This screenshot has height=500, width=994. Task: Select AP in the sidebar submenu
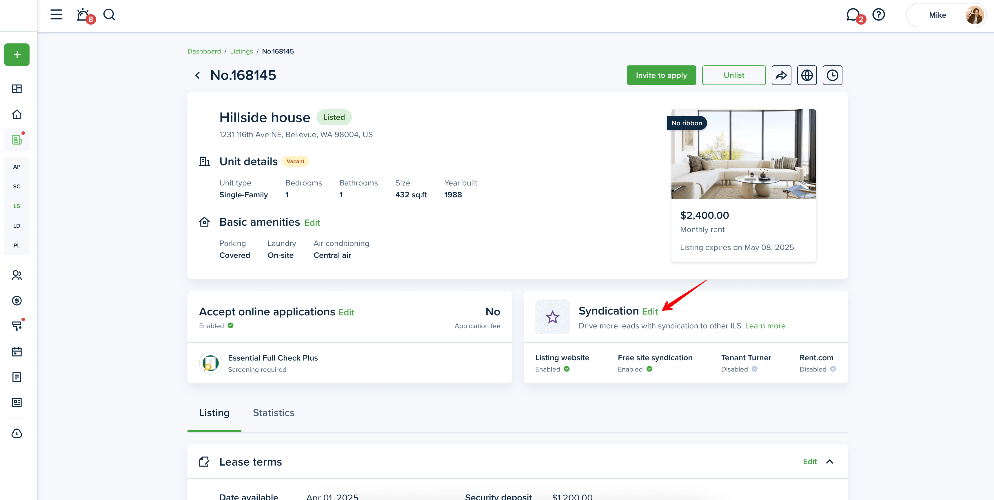coord(17,167)
